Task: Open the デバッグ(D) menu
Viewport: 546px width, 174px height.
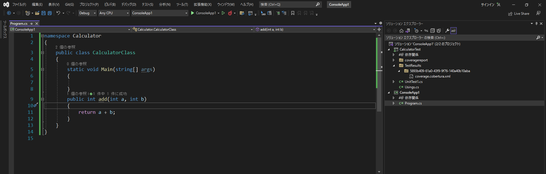Action: click(129, 5)
